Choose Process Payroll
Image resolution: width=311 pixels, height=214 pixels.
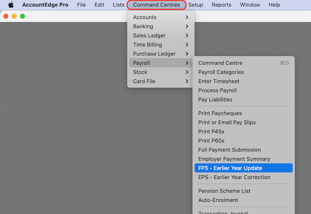[x=243, y=90]
